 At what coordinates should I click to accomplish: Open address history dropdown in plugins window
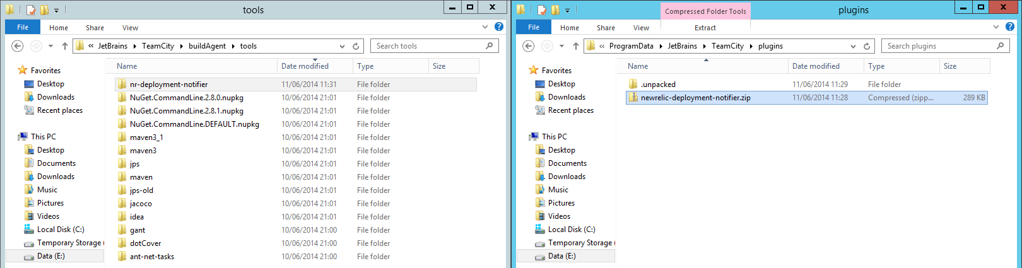[854, 46]
